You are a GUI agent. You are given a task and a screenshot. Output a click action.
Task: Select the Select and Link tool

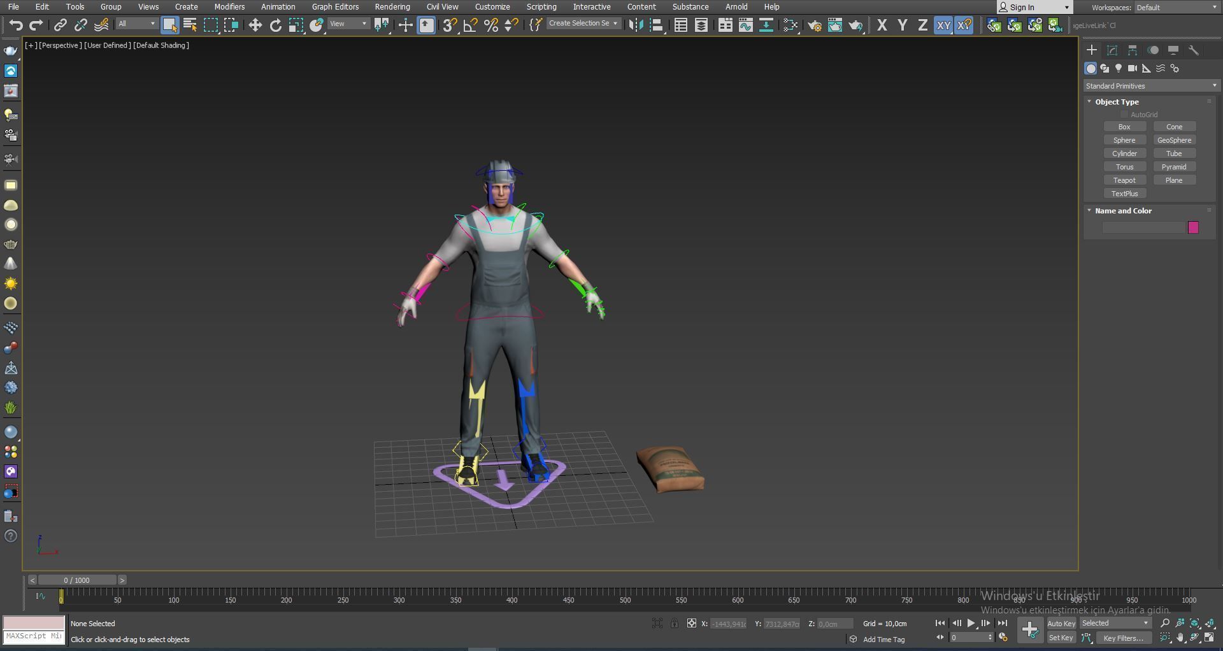[60, 25]
